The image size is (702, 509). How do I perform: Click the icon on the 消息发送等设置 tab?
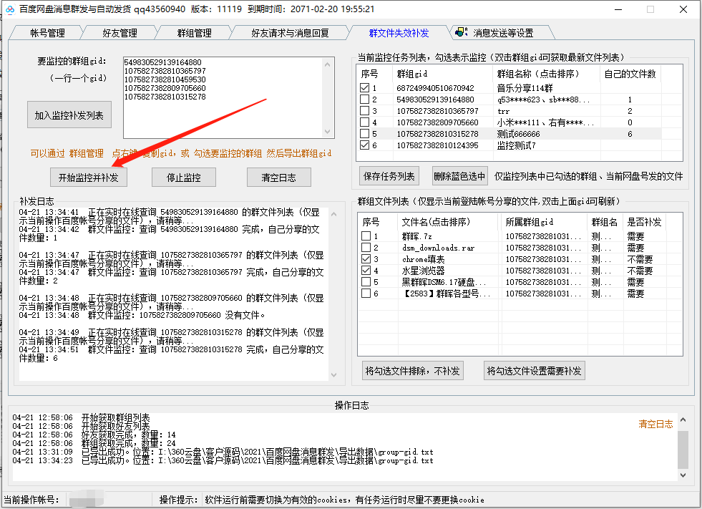click(x=461, y=32)
